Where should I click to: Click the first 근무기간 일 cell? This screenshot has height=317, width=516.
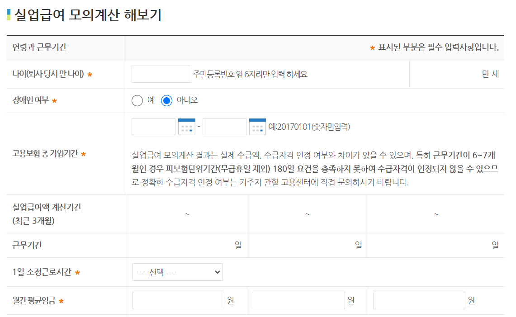[204, 245]
